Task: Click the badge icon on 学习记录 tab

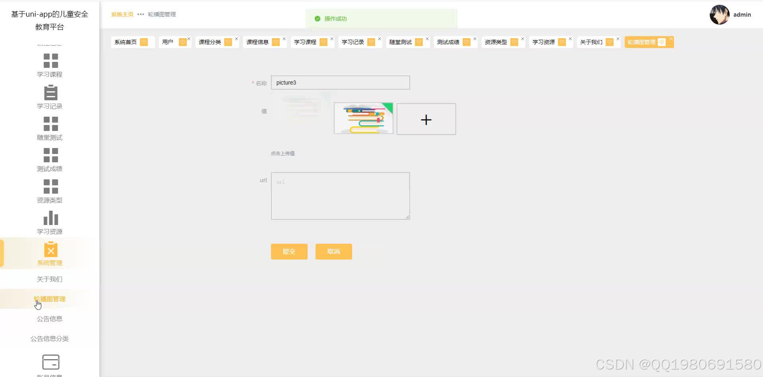Action: (371, 42)
